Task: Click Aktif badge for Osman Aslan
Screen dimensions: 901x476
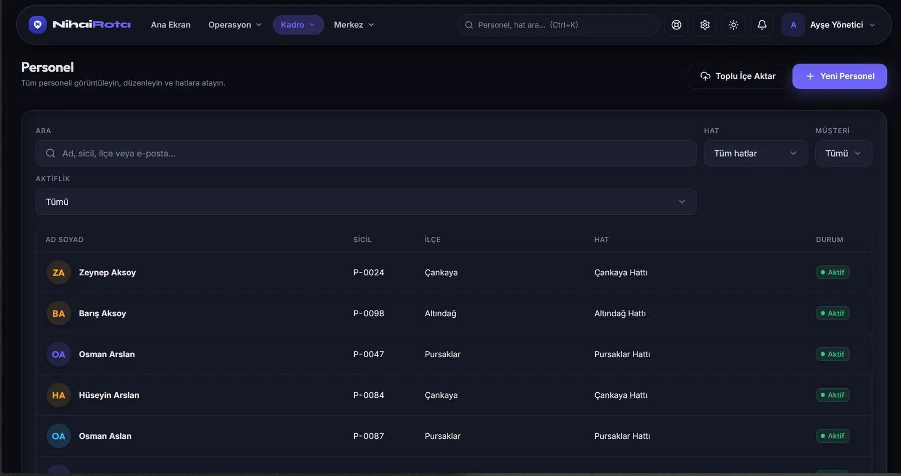Action: click(832, 436)
